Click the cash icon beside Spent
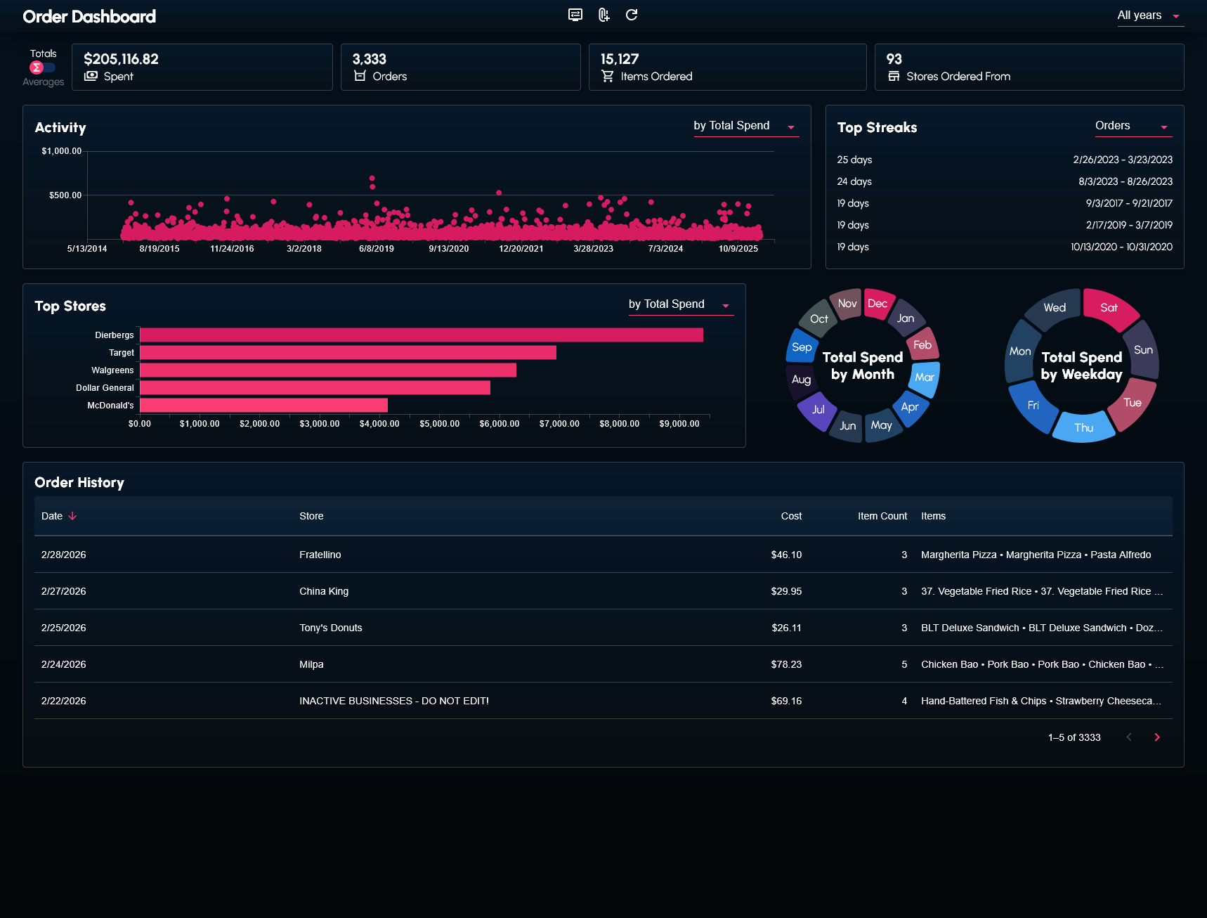1207x918 pixels. (91, 76)
